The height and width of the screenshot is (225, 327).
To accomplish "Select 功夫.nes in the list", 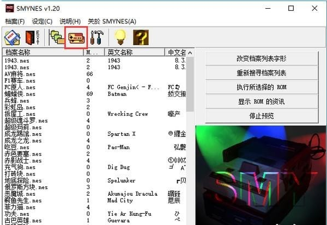I will pos(17,214).
